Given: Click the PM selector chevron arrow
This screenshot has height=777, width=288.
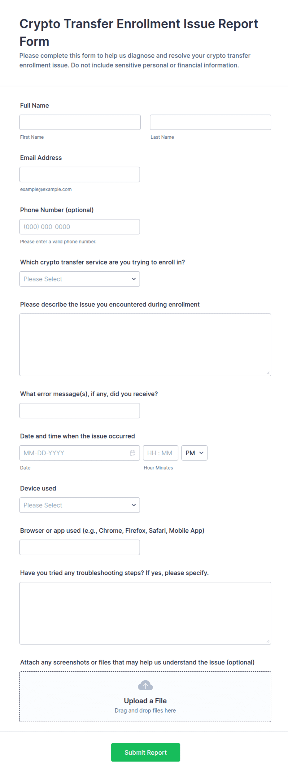Looking at the screenshot, I should tap(201, 453).
